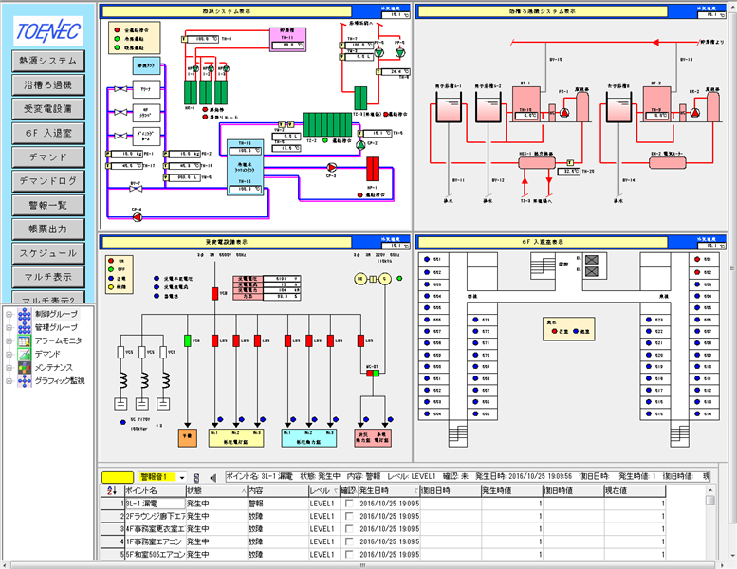Open the 警報音1 dropdown

click(x=182, y=477)
